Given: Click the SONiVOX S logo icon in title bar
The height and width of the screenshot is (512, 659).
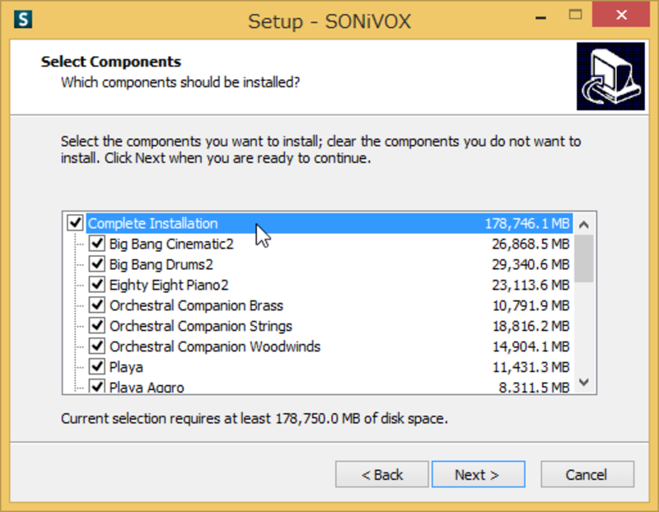Looking at the screenshot, I should coord(23,19).
